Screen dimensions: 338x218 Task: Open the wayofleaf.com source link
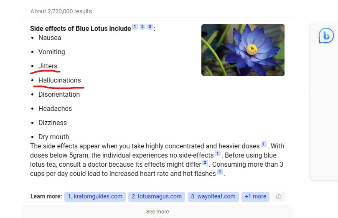[x=213, y=196]
